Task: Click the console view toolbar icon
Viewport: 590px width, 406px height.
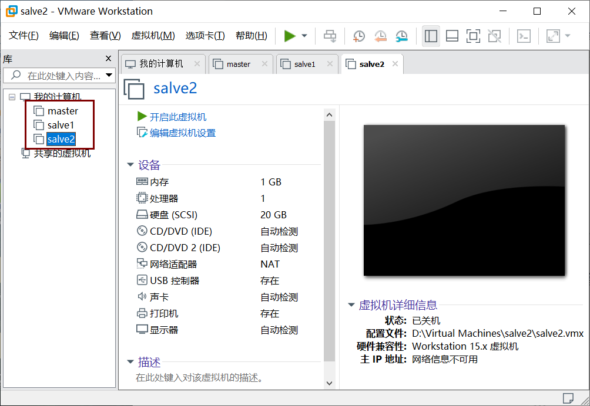Action: coord(524,36)
